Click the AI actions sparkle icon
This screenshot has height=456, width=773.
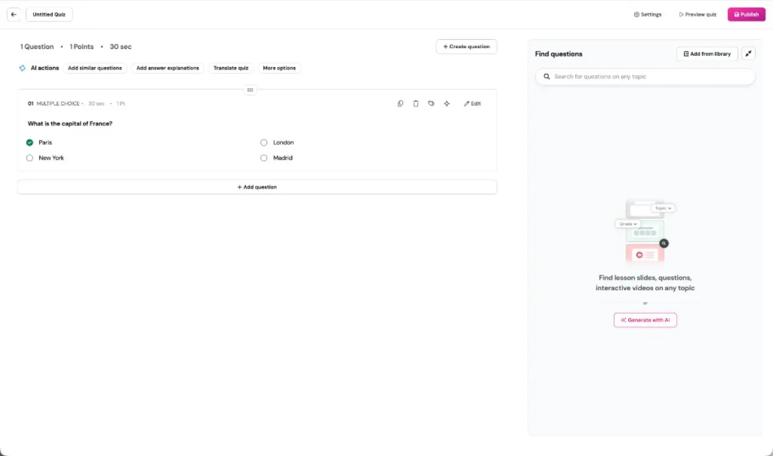(23, 68)
